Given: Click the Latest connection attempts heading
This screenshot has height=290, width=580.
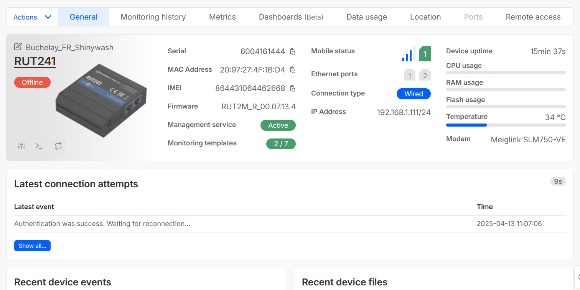Looking at the screenshot, I should click(x=76, y=184).
